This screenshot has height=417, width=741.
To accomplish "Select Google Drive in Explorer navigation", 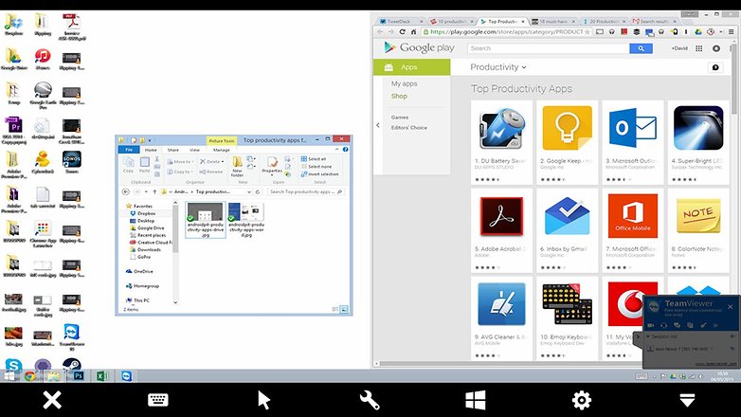I will tap(147, 227).
